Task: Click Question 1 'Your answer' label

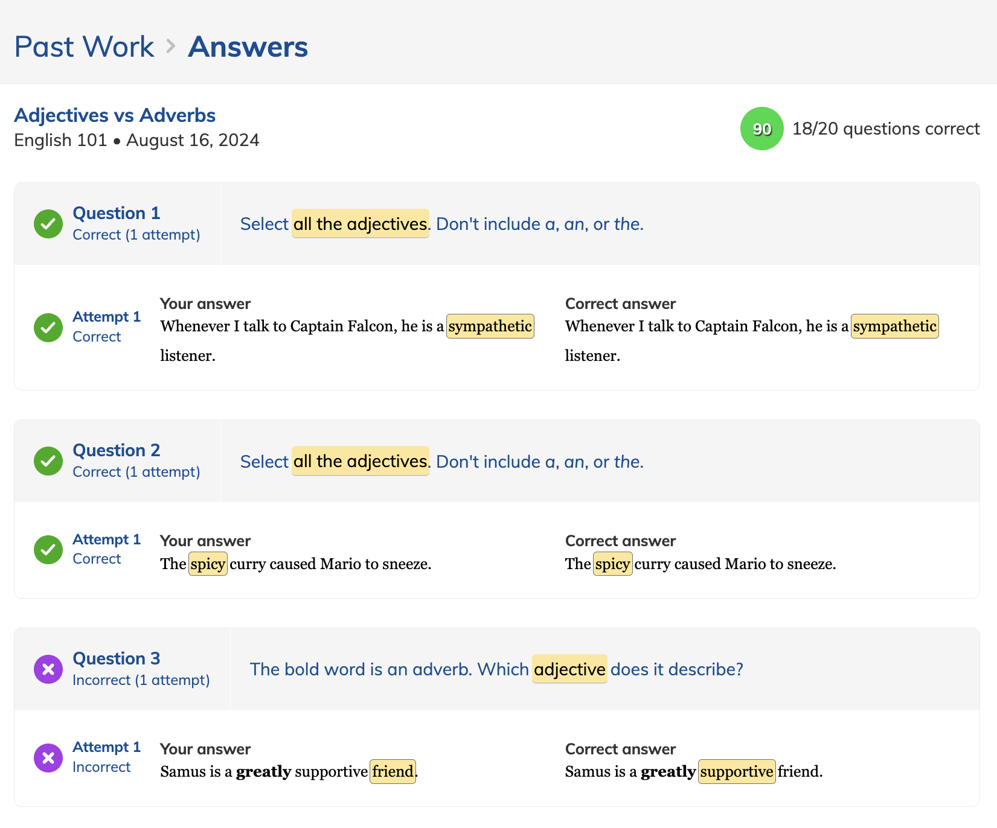Action: click(x=205, y=304)
